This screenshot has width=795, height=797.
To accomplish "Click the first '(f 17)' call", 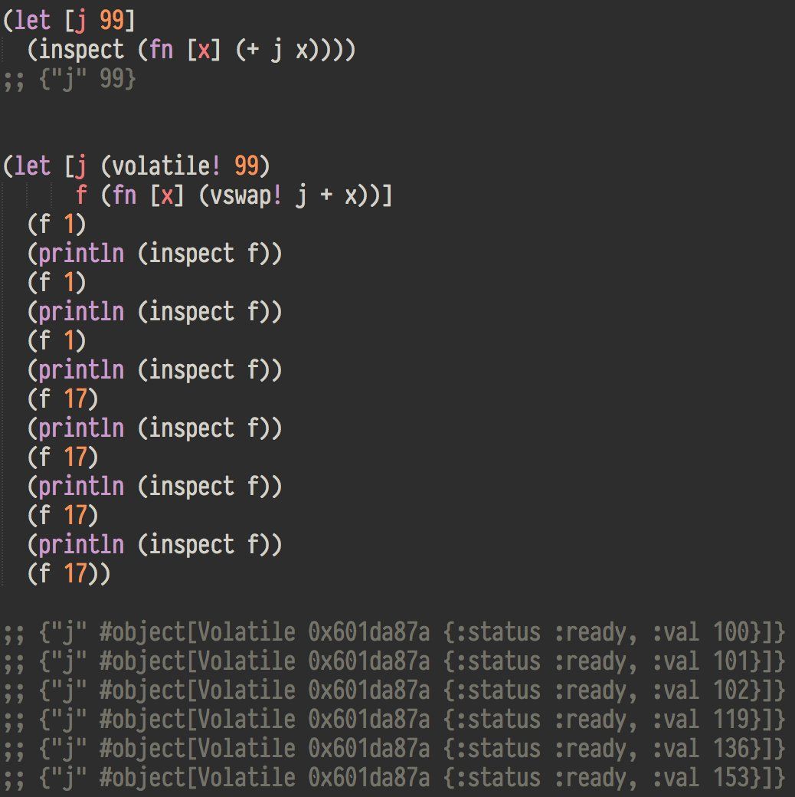I will [63, 398].
